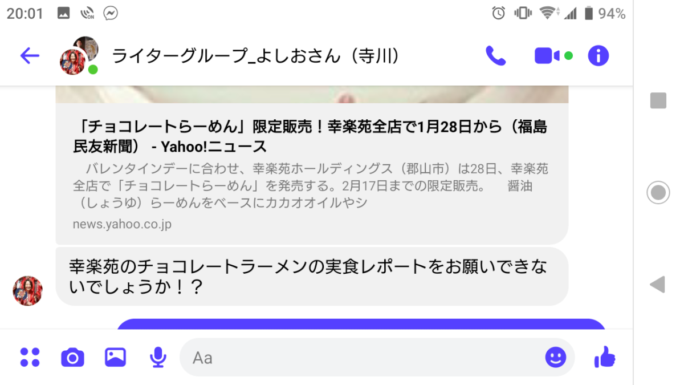The image size is (684, 385).
Task: Start a voice call with phone icon
Action: pyautogui.click(x=495, y=55)
